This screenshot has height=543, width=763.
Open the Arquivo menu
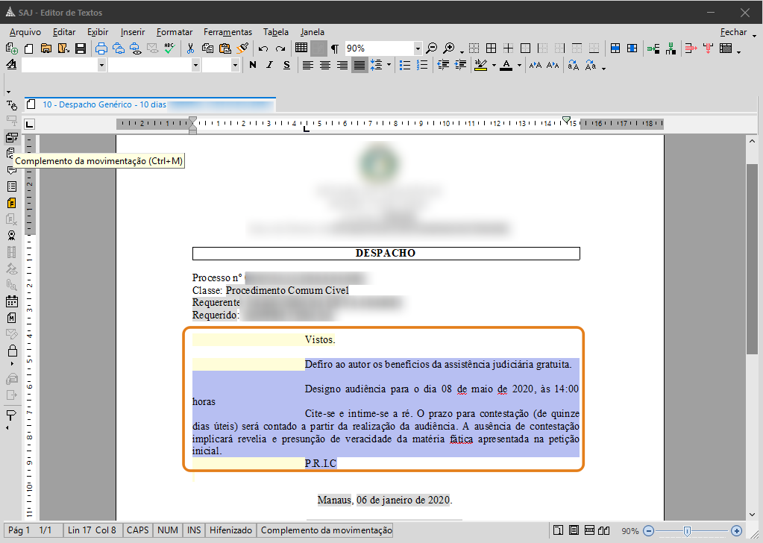point(25,32)
